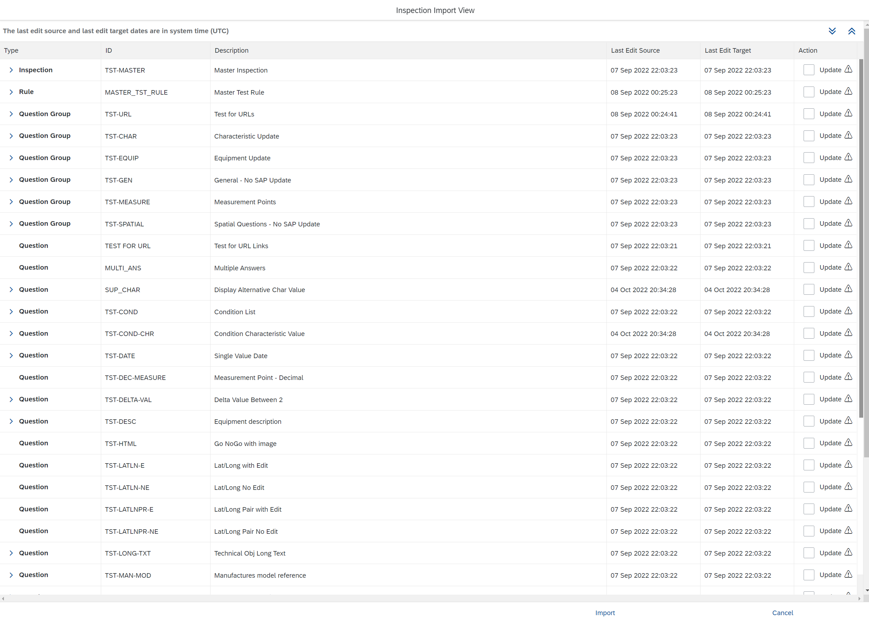869x620 pixels.
Task: Check the Update box for Master Inspection
Action: 809,70
